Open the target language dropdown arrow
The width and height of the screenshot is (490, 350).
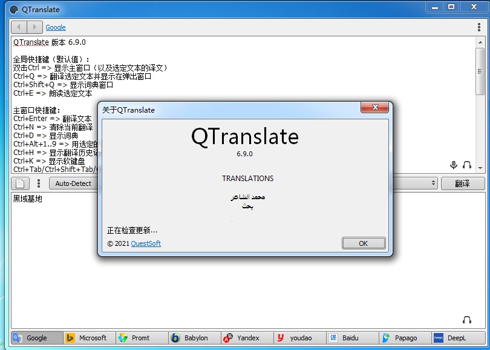pos(433,183)
